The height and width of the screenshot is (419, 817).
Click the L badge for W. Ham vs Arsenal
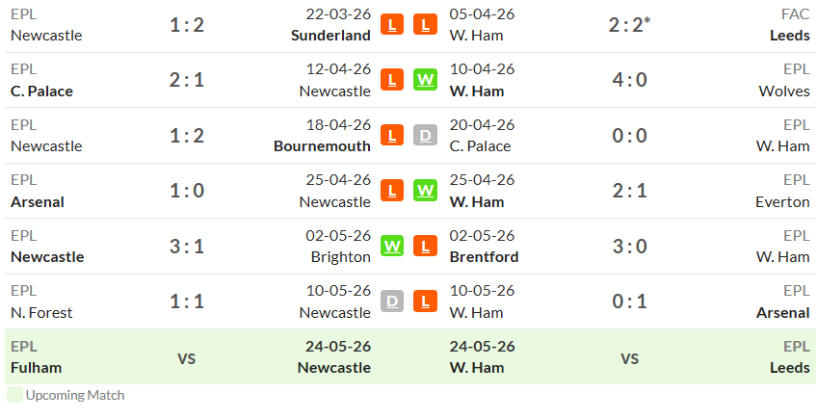pos(425,301)
